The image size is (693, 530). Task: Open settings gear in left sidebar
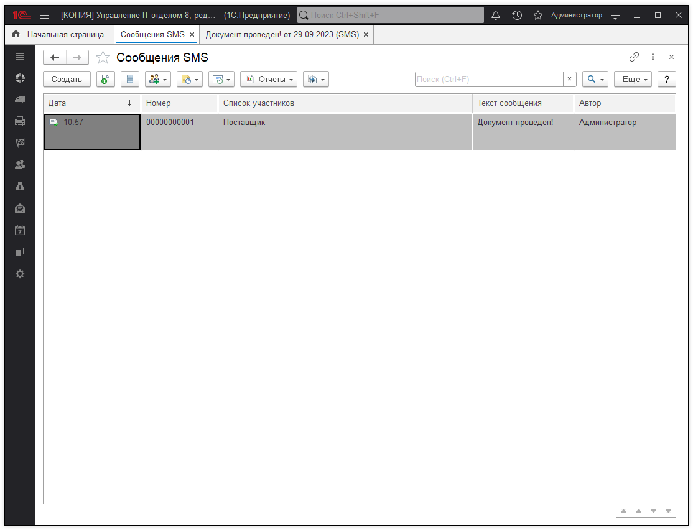(20, 274)
